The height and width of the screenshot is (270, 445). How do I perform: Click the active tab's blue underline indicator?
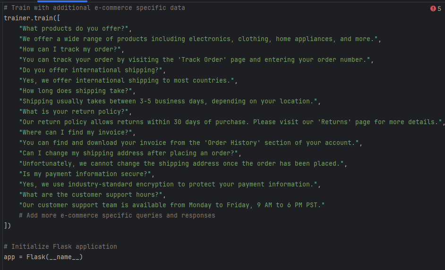pyautogui.click(x=62, y=1)
